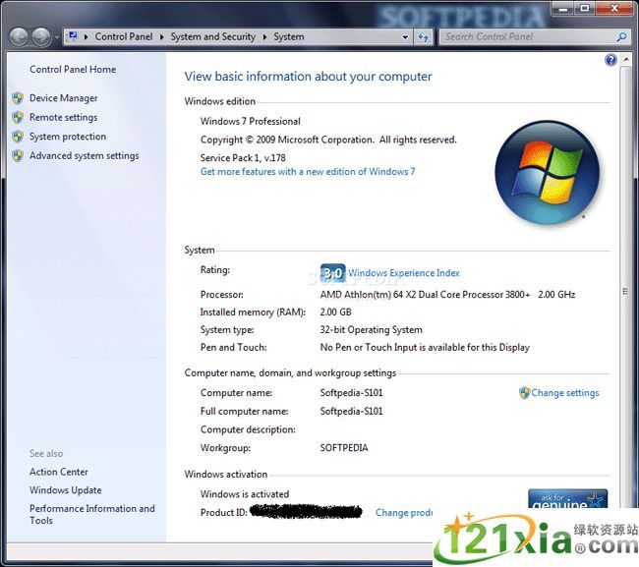Image resolution: width=639 pixels, height=567 pixels.
Task: Open Remote settings link
Action: point(64,117)
